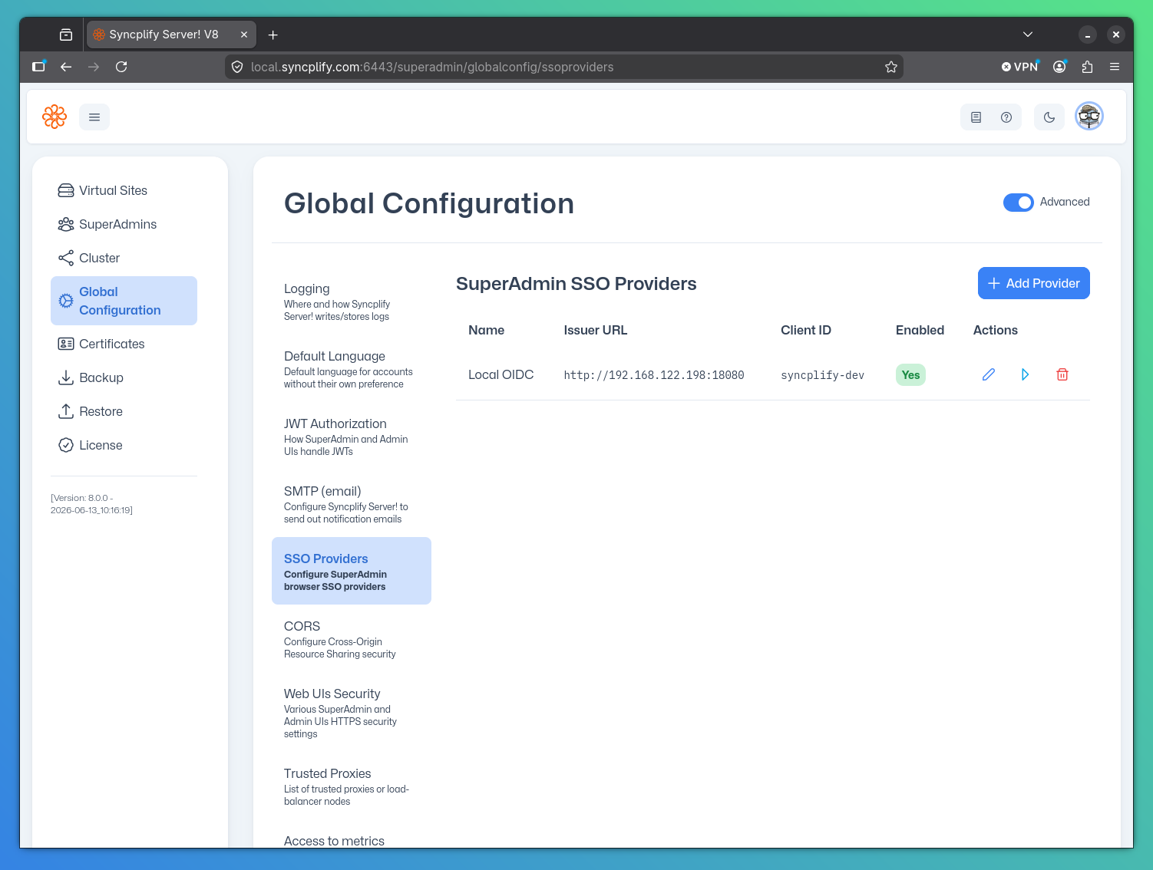This screenshot has width=1153, height=870.
Task: Go back with the browser back arrow
Action: (x=66, y=67)
